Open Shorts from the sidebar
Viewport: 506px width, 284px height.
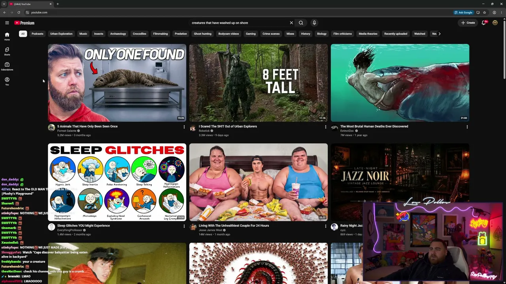(7, 51)
